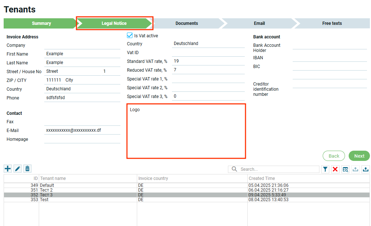
Task: Open the advanced search icon beside red X
Action: click(x=345, y=169)
